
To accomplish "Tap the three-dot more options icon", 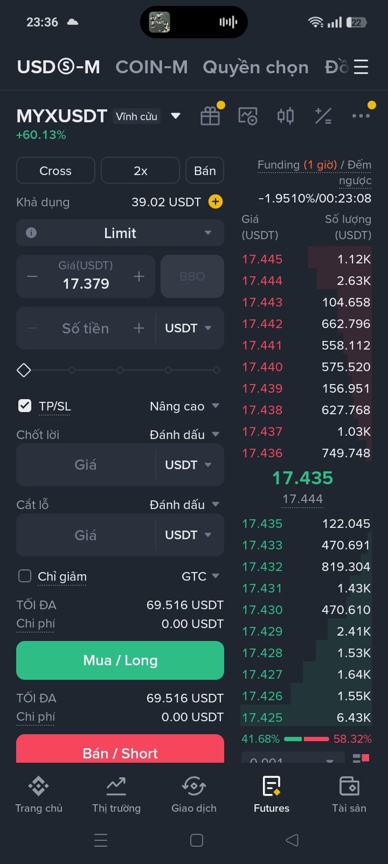I will 361,116.
